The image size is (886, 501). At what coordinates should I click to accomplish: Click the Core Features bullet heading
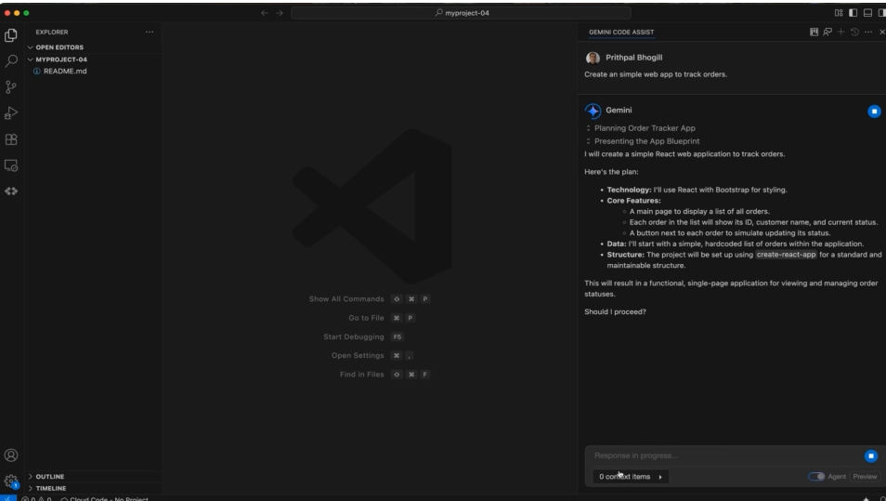[633, 201]
